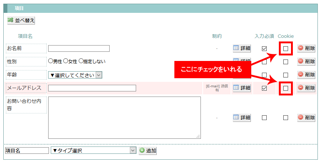Viewport: 323px width, 163px height.
Task: Check 入力必須 for 年齢
Action: [x=264, y=75]
